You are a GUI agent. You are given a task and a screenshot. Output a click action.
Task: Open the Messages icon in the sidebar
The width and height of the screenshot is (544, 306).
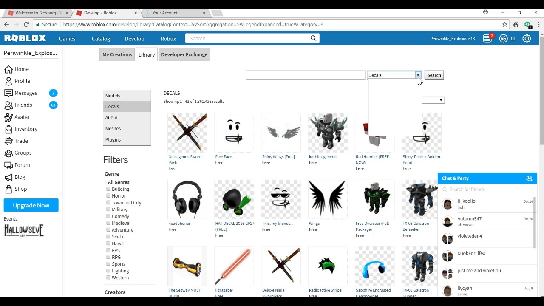coord(8,93)
